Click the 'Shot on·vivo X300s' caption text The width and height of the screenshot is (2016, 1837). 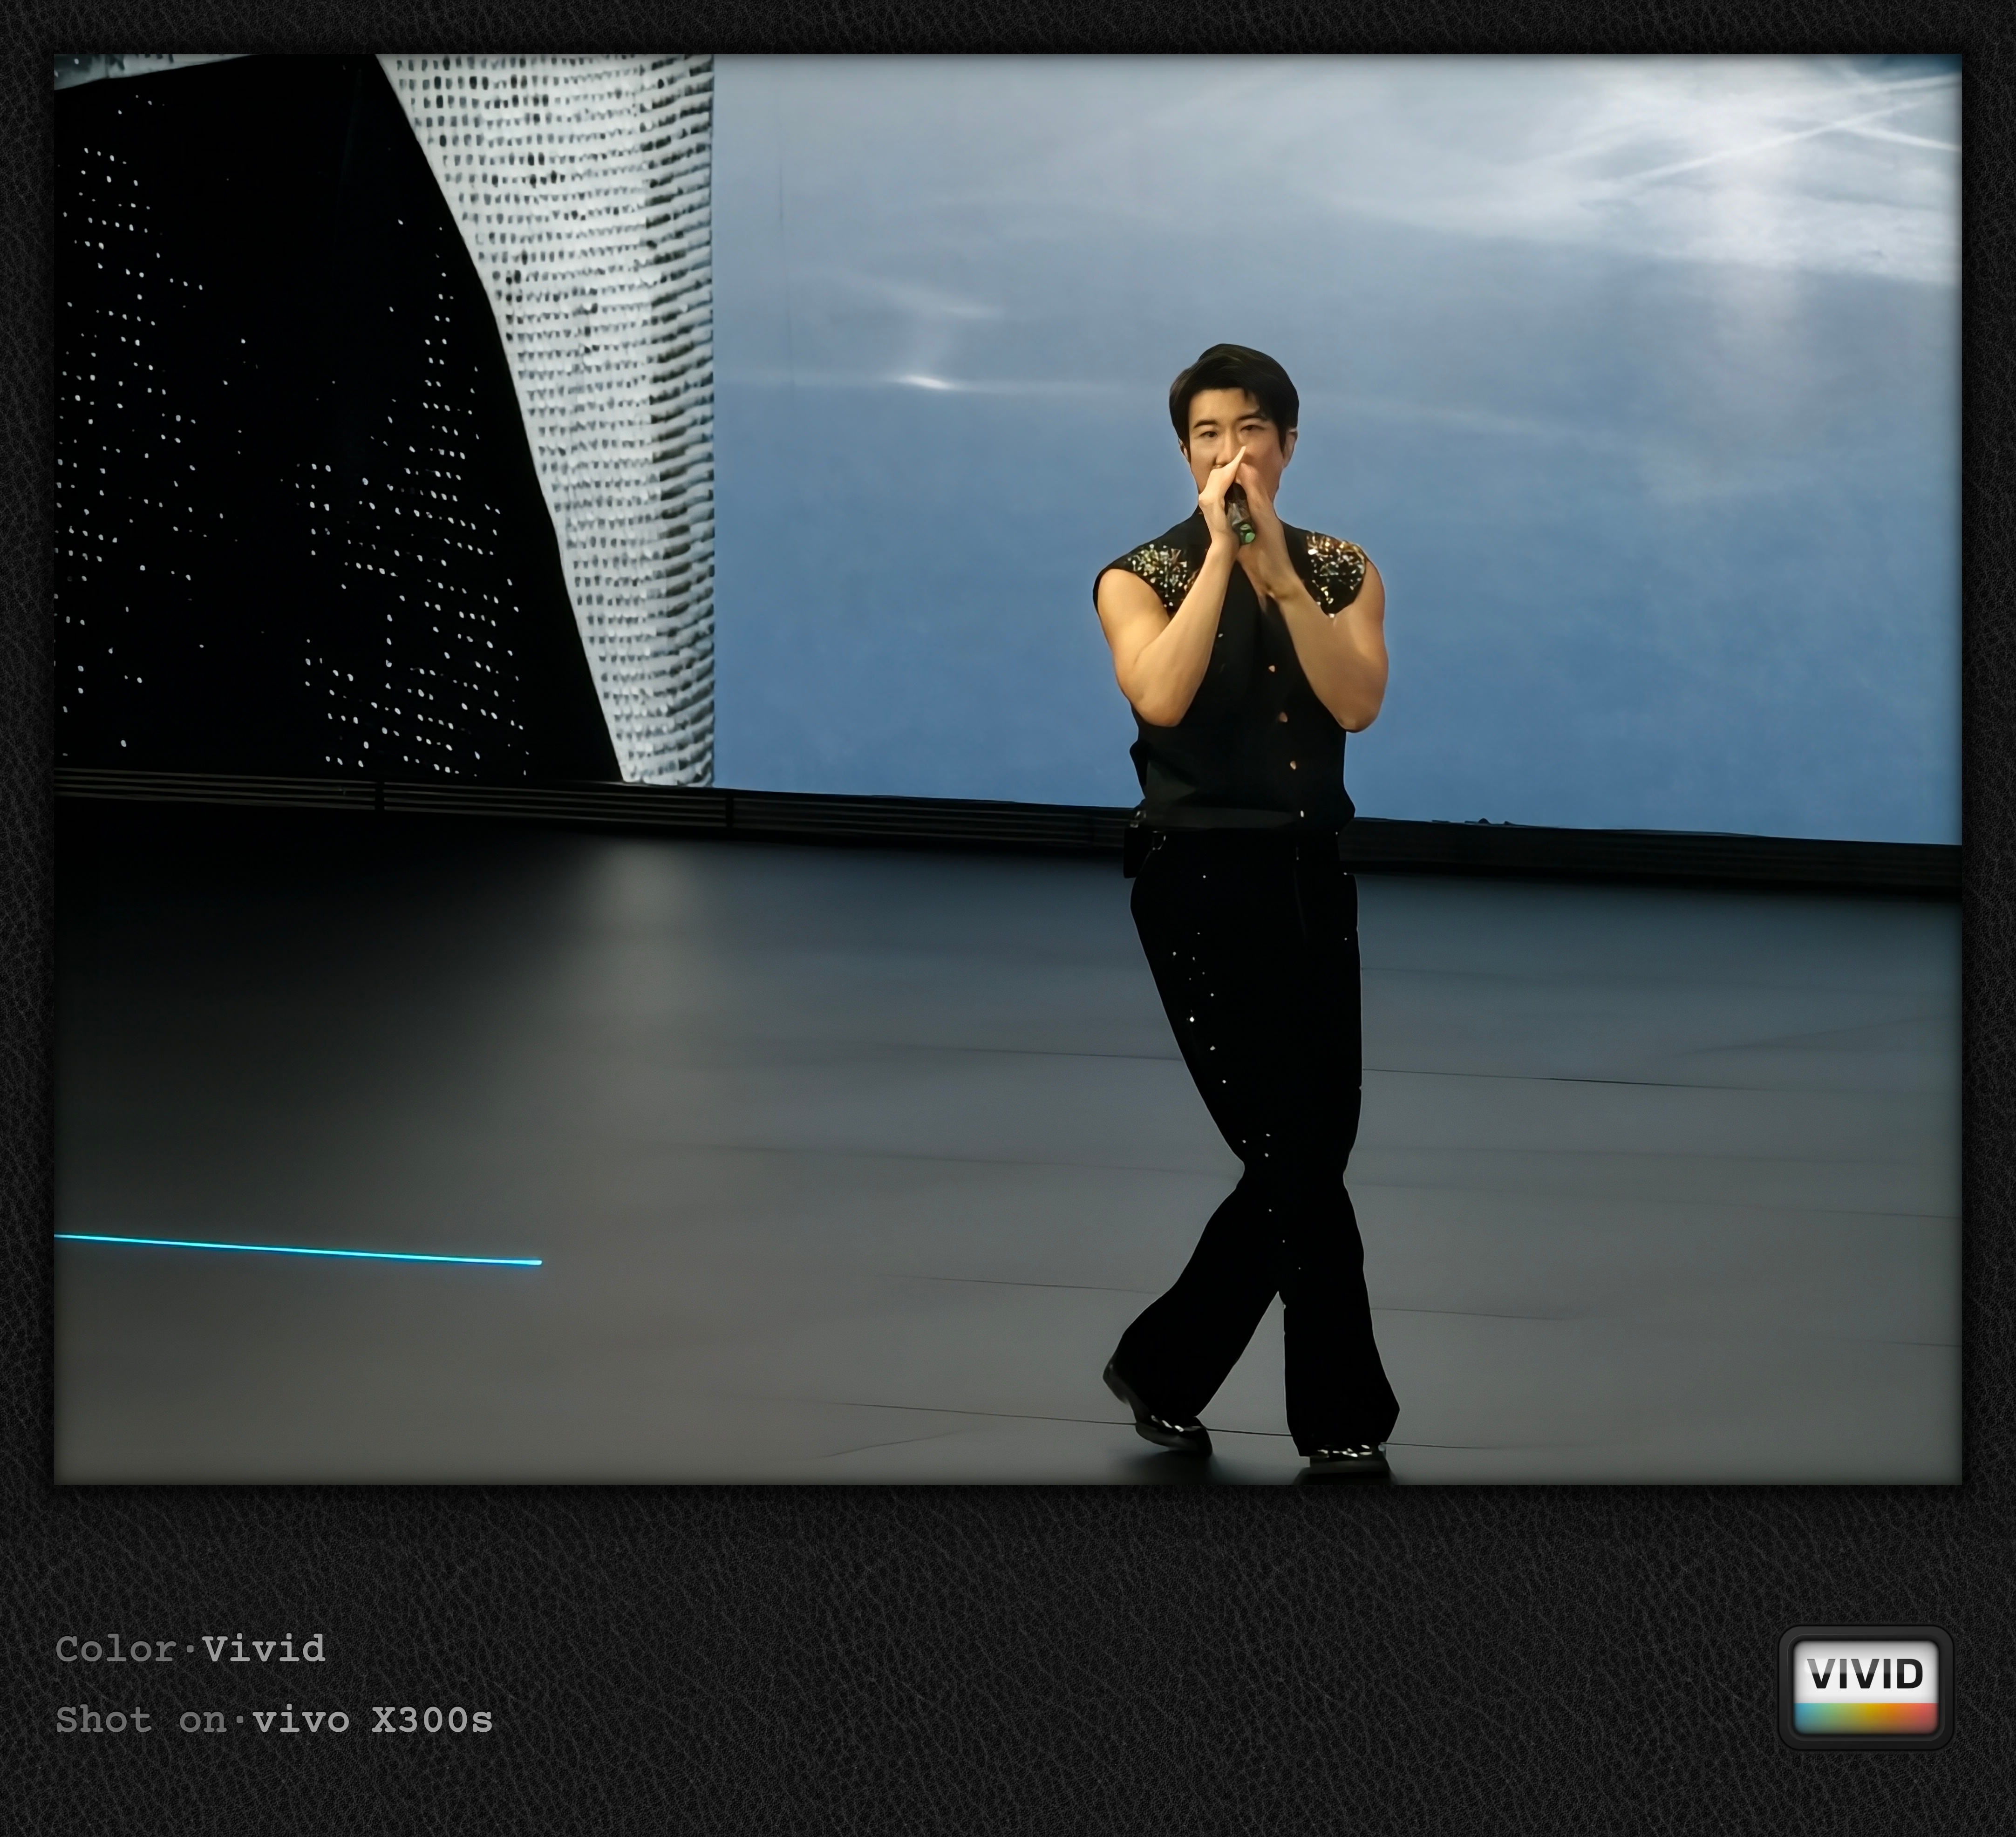point(274,1720)
